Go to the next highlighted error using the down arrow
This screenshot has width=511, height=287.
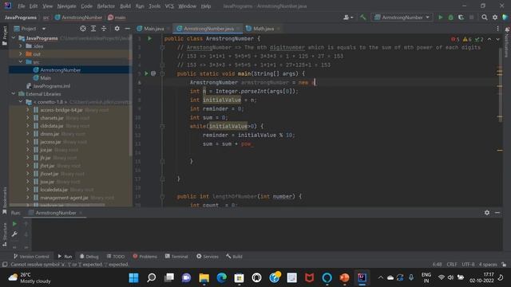(497, 39)
